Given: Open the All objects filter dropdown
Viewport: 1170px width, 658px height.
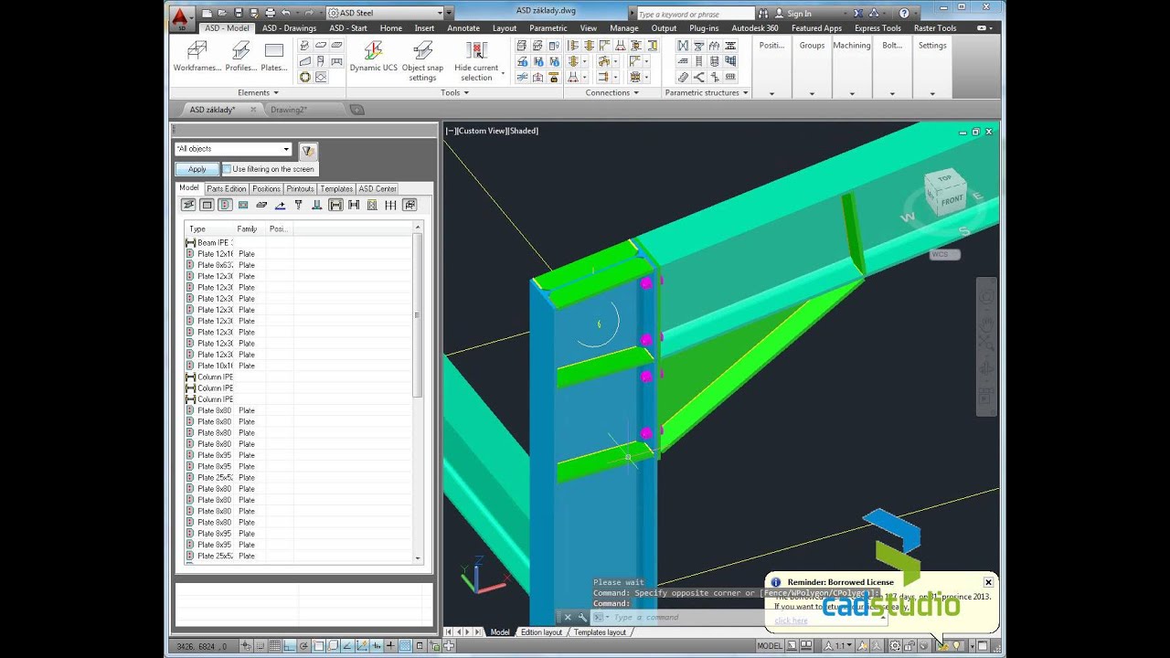Looking at the screenshot, I should pos(286,149).
